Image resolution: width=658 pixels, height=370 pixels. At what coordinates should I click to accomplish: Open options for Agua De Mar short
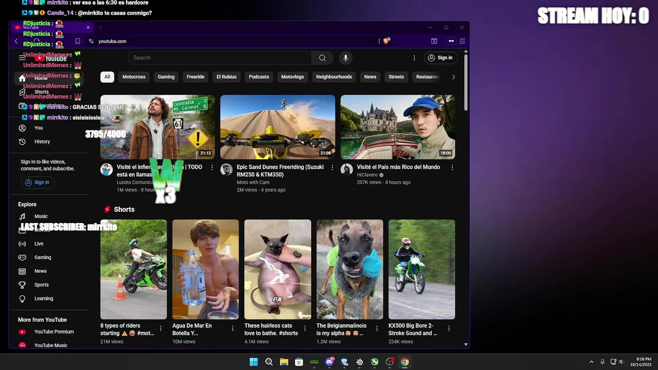coord(232,328)
